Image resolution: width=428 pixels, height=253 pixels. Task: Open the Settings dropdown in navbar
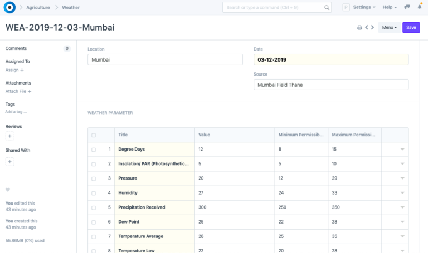click(x=364, y=7)
